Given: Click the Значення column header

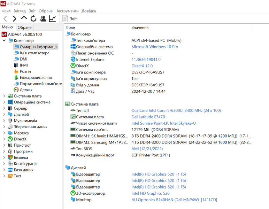Looking at the screenshot, I should coord(191,28).
